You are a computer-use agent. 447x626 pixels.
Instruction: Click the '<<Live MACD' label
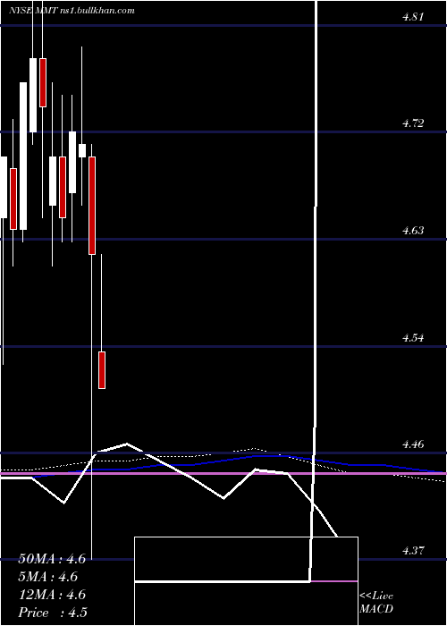(x=376, y=603)
